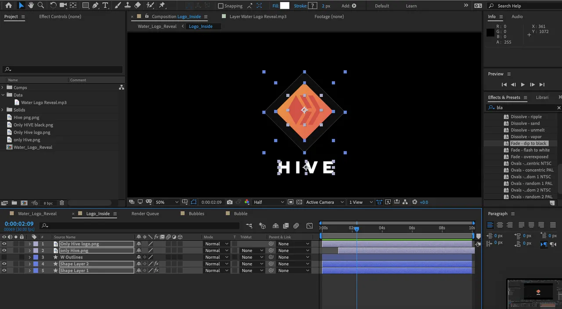Select the Pen tool
This screenshot has height=309, width=562.
(x=95, y=6)
